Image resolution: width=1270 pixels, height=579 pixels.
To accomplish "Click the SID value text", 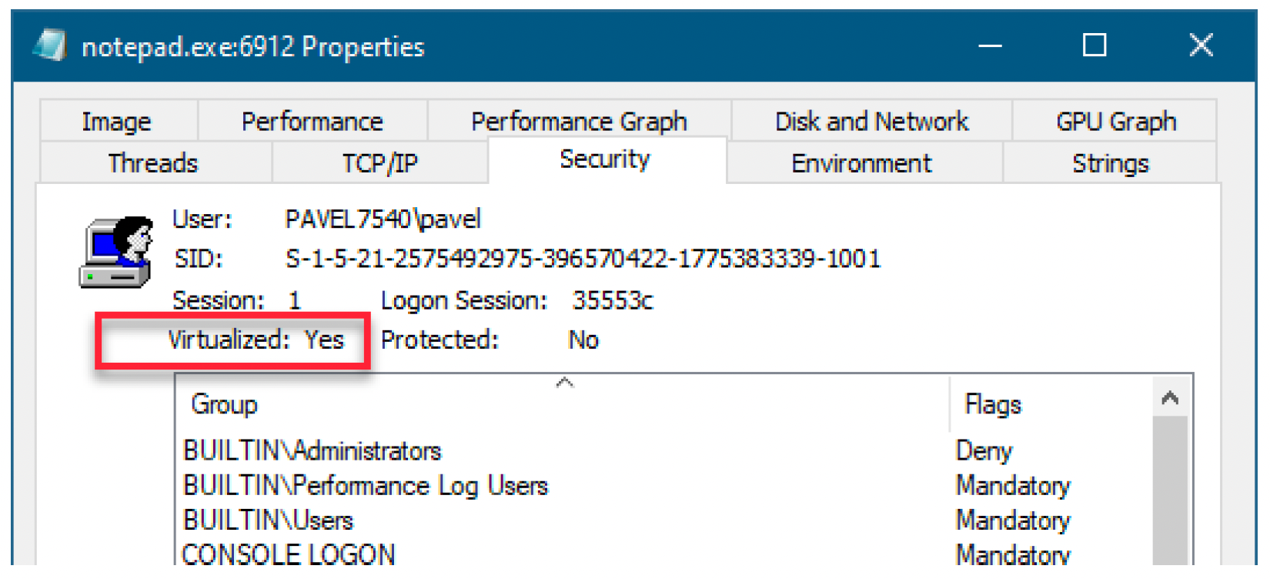I will click(583, 258).
